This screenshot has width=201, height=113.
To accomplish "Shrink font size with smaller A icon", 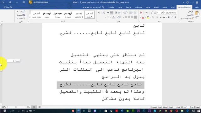I will (x=152, y=13).
